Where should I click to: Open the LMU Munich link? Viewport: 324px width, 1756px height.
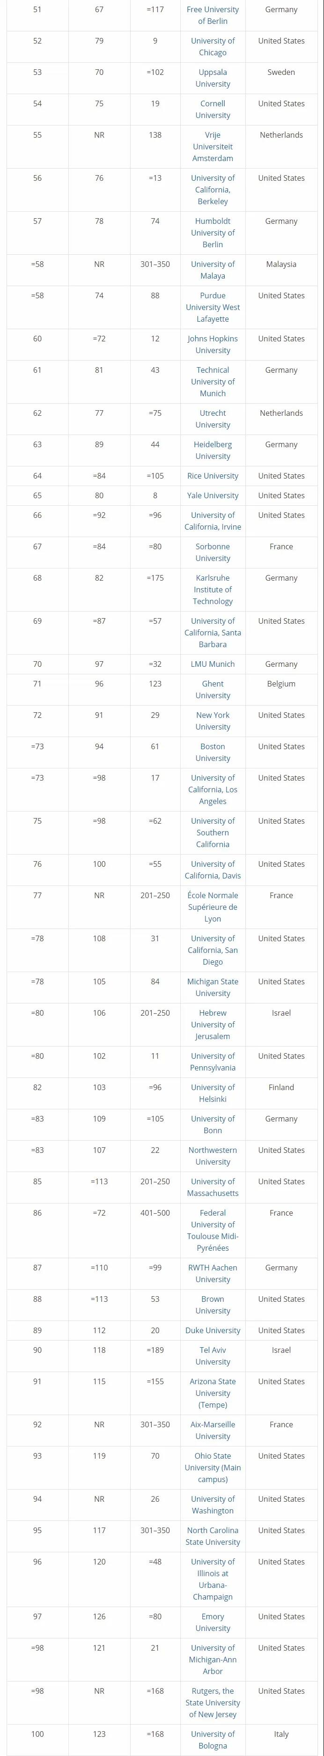(x=213, y=664)
